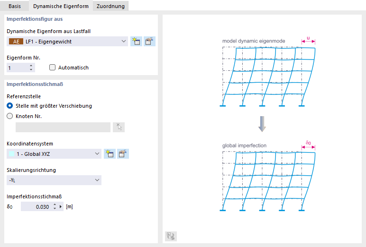Select the 'Knoten Nr.' radio option
This screenshot has width=366, height=247.
[x=10, y=117]
